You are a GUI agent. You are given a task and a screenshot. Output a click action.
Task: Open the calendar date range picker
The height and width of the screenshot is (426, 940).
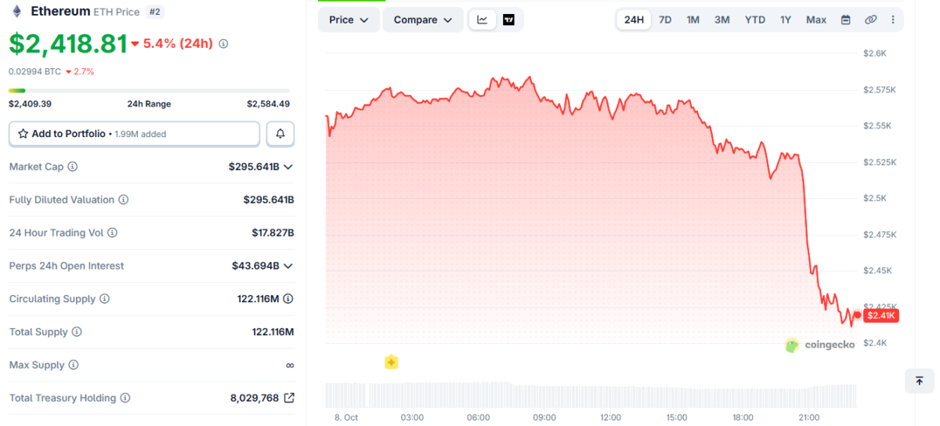coord(845,20)
